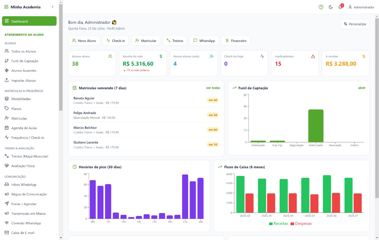The image size is (379, 240).
Task: Click the Funil de Captação trend icon
Action: click(x=234, y=88)
